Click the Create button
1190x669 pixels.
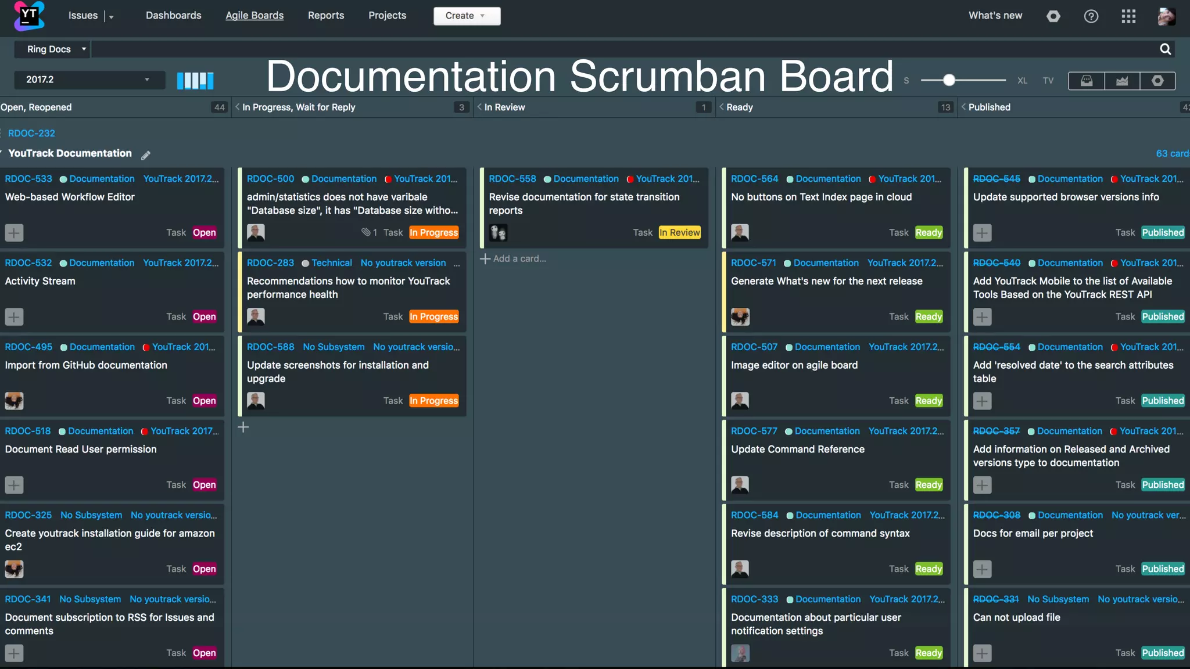coord(467,16)
